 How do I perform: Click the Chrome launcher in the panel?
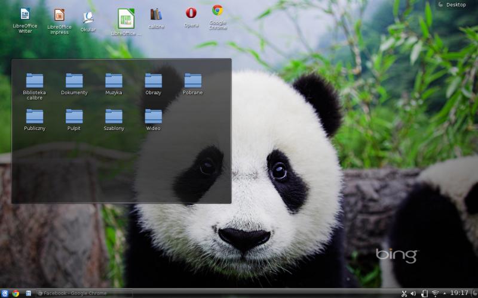point(16,293)
